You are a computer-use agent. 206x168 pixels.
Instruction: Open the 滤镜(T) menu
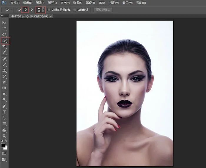coord(90,3)
